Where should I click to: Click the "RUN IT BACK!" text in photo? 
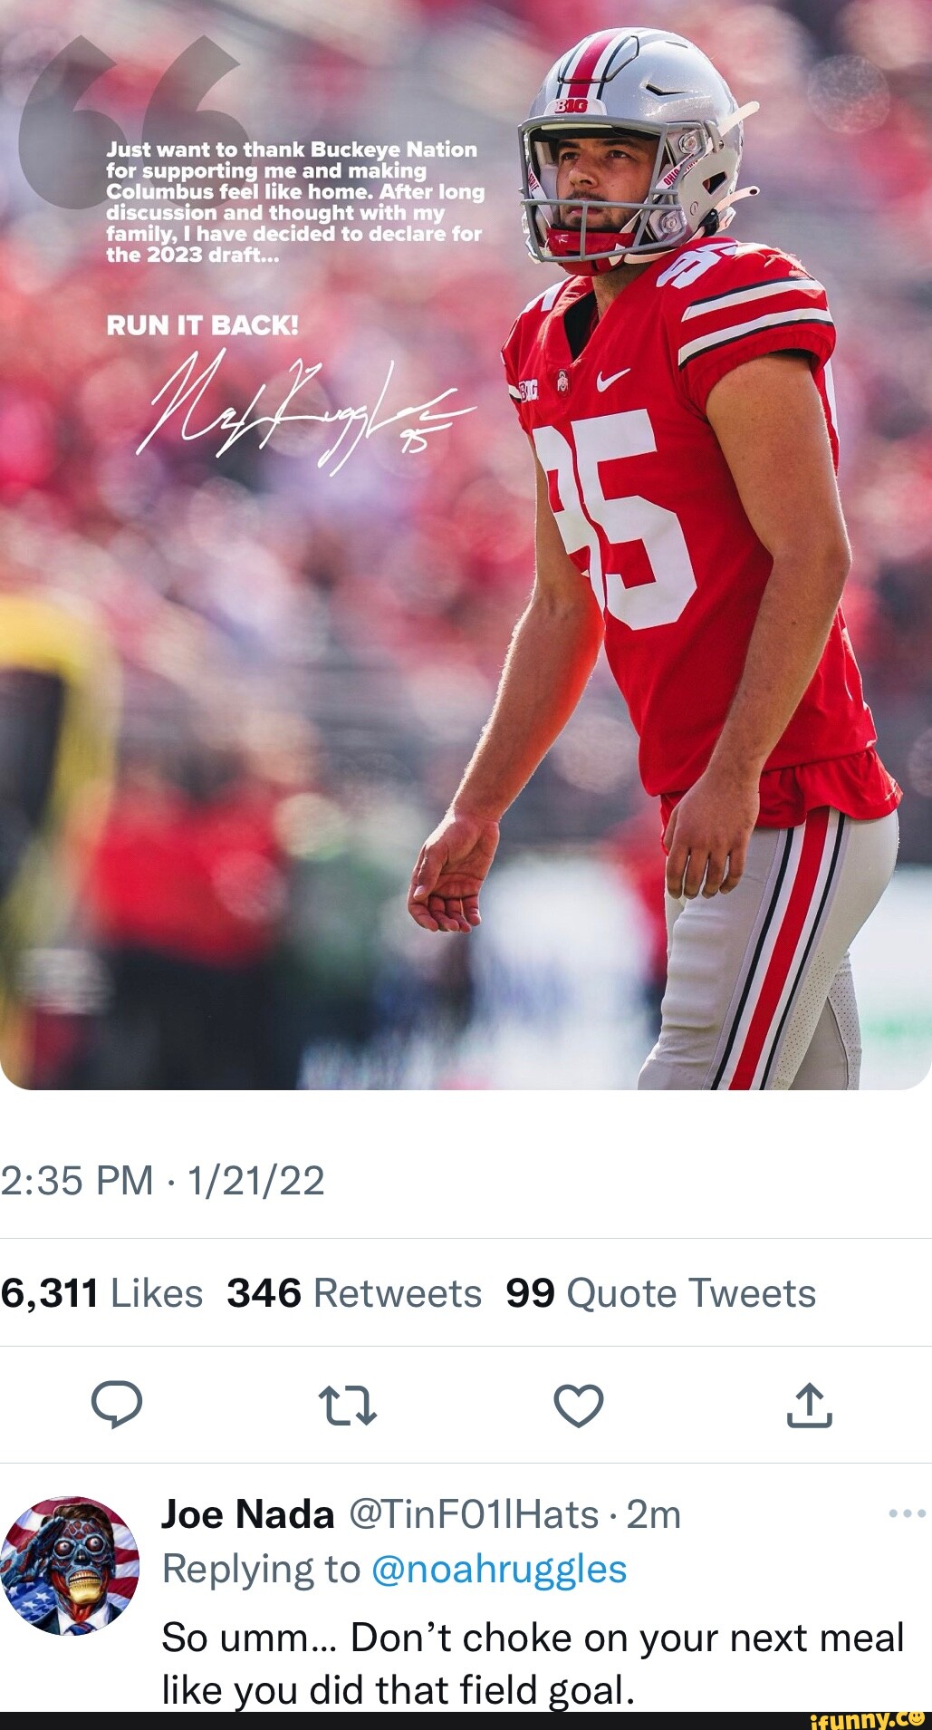point(202,325)
